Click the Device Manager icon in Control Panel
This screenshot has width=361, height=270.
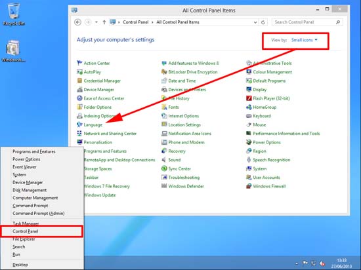(x=79, y=89)
